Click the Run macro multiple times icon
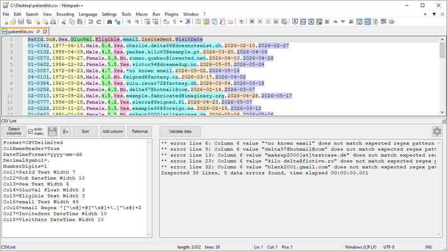447x251 pixels. pos(276,22)
